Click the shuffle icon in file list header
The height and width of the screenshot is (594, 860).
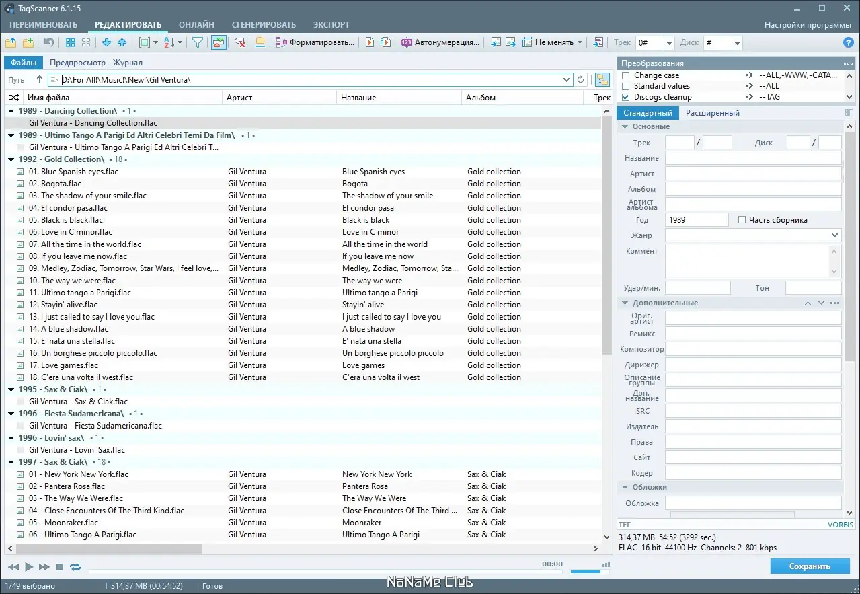13,98
